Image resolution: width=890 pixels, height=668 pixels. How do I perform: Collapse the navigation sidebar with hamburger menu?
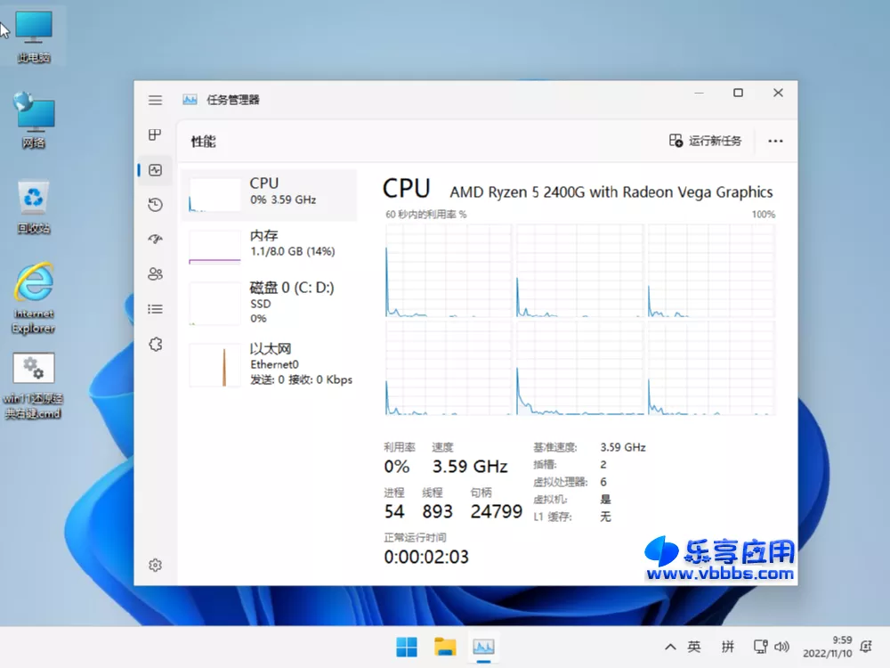155,100
